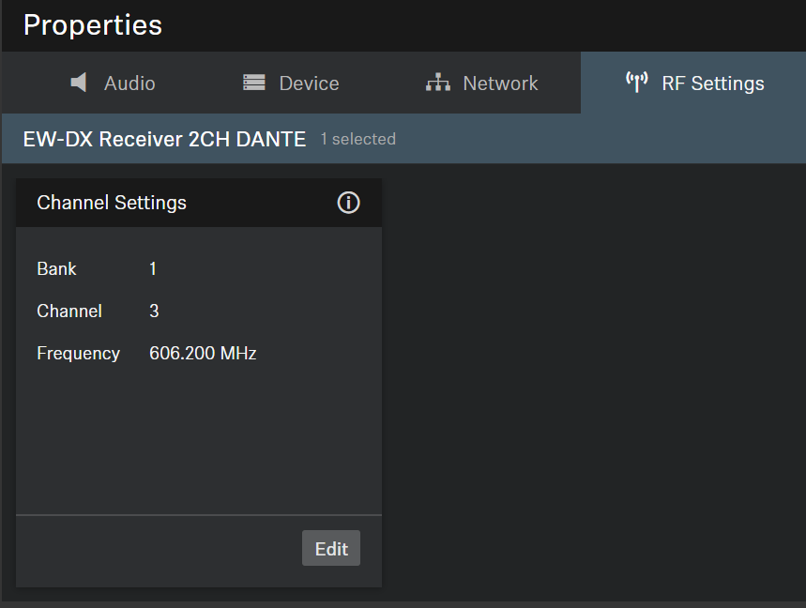806x608 pixels.
Task: Click the "1 selected" indicator text
Action: point(357,139)
